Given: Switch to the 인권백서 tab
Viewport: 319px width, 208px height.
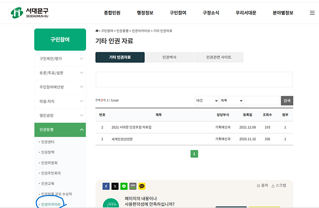Looking at the screenshot, I should tap(169, 57).
